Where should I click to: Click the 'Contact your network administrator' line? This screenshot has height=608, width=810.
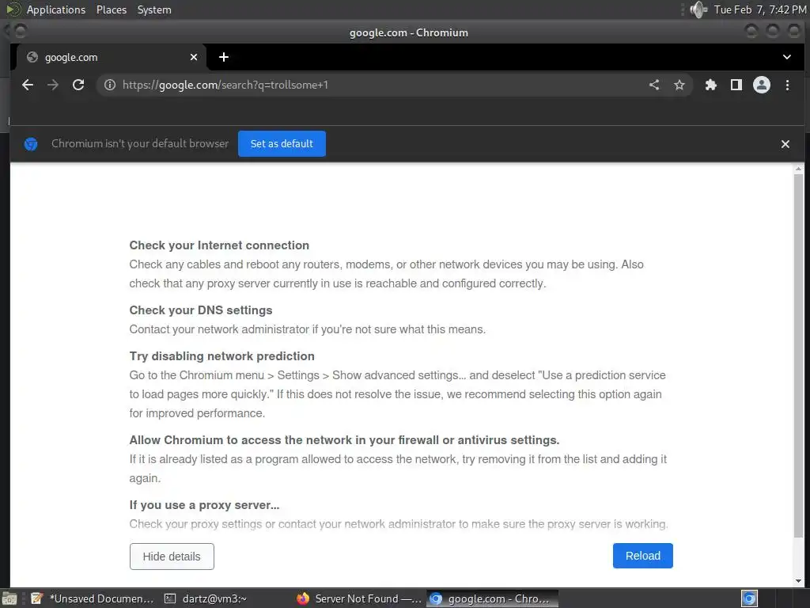click(x=308, y=329)
